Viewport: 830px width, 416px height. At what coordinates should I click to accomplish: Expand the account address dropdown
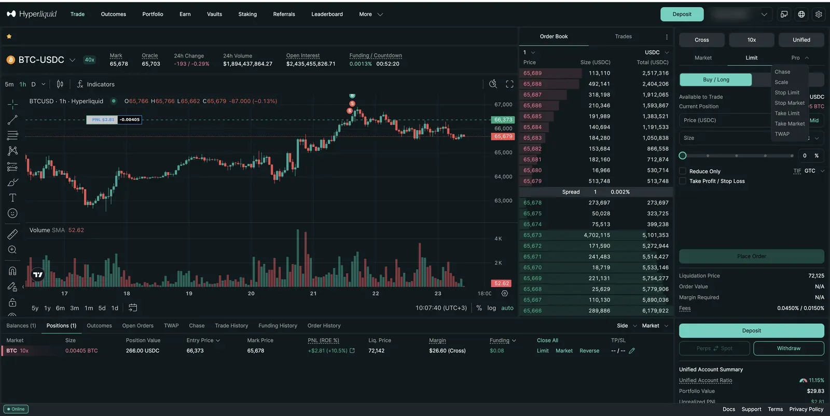pos(764,15)
